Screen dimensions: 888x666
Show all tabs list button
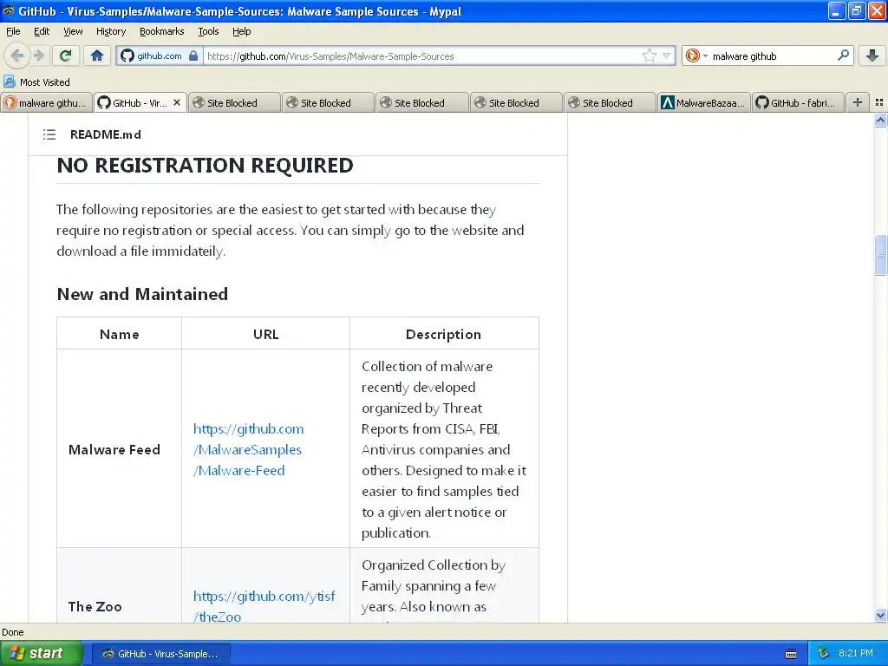click(x=879, y=102)
